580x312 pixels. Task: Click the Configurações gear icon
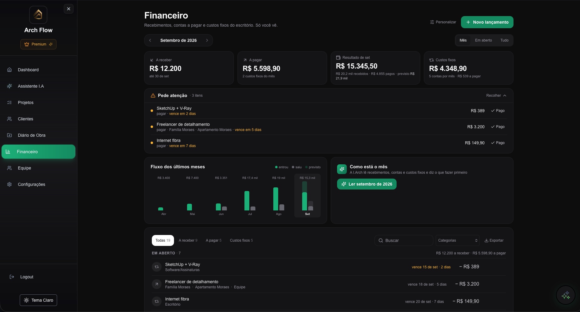click(x=9, y=184)
